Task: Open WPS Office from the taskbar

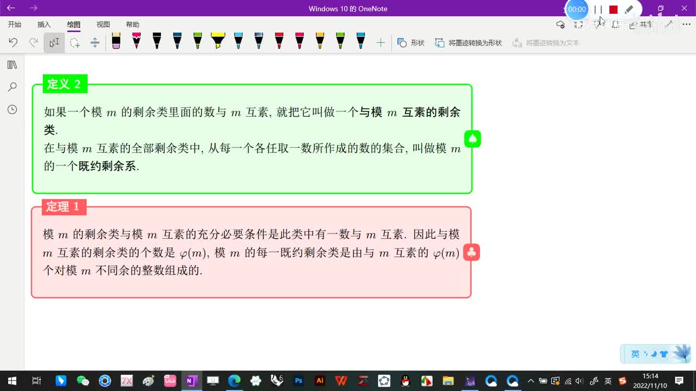Action: pyautogui.click(x=341, y=381)
